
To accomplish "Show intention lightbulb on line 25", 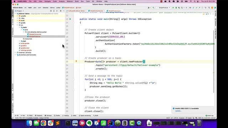I will click(x=76, y=62).
